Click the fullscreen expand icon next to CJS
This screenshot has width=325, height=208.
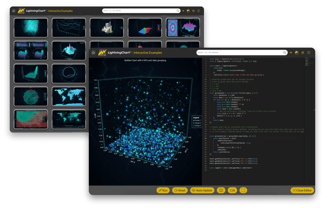(x=243, y=190)
